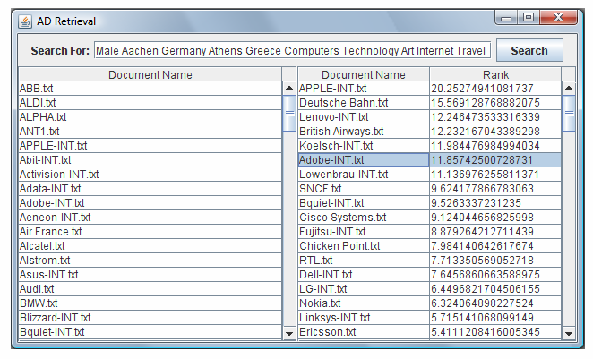Click results table's Document Name column header

point(364,74)
